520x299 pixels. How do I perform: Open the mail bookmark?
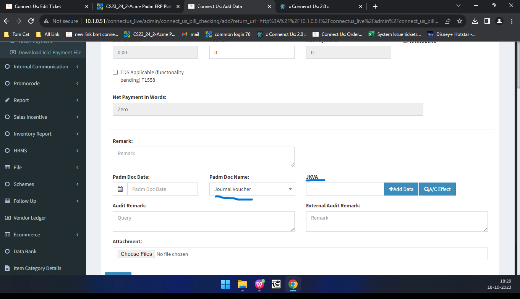point(190,34)
